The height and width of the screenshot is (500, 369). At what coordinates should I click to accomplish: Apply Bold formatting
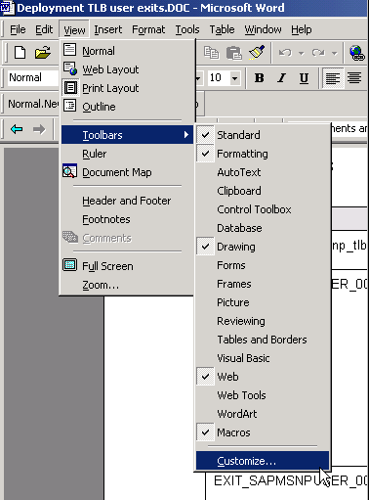[x=260, y=78]
